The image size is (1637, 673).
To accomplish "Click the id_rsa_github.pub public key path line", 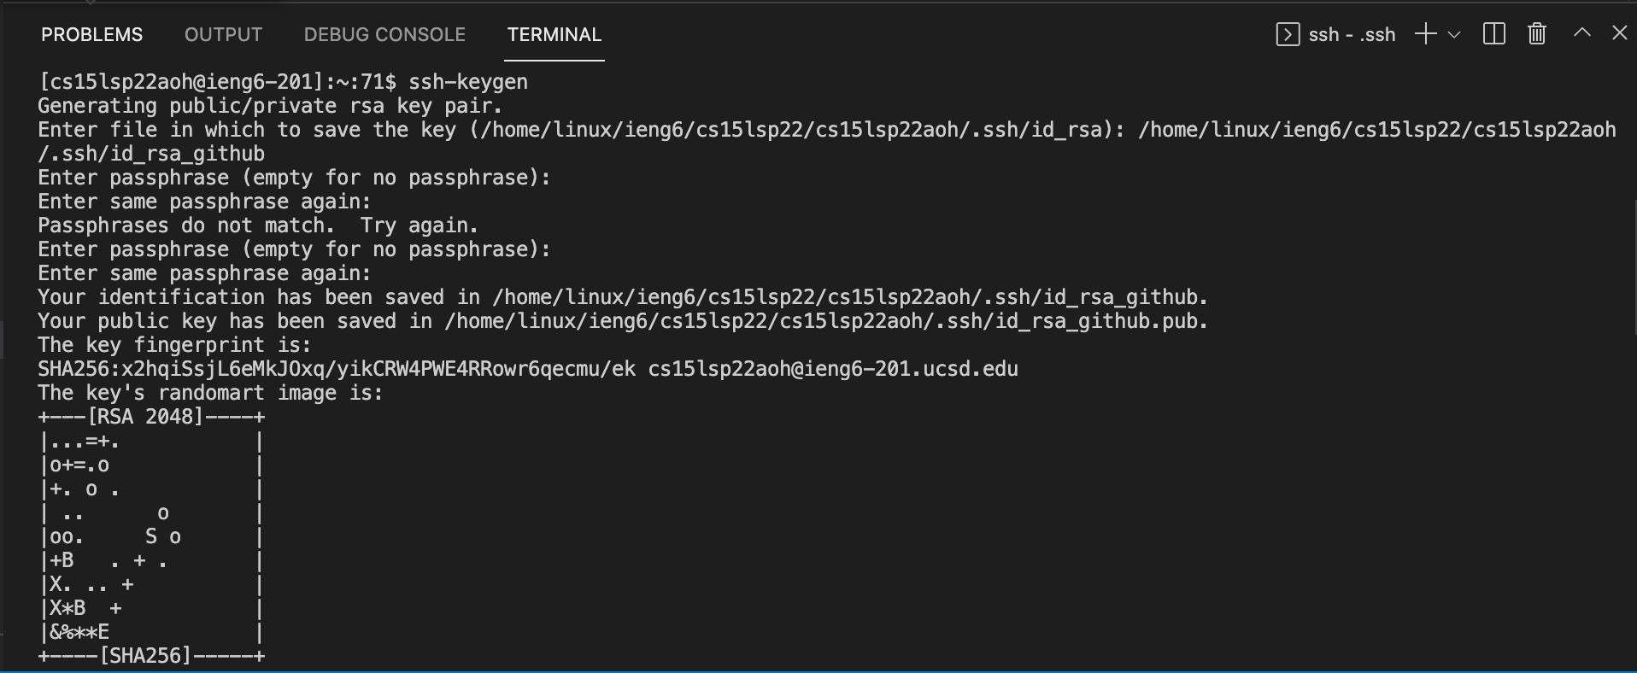I will [622, 321].
